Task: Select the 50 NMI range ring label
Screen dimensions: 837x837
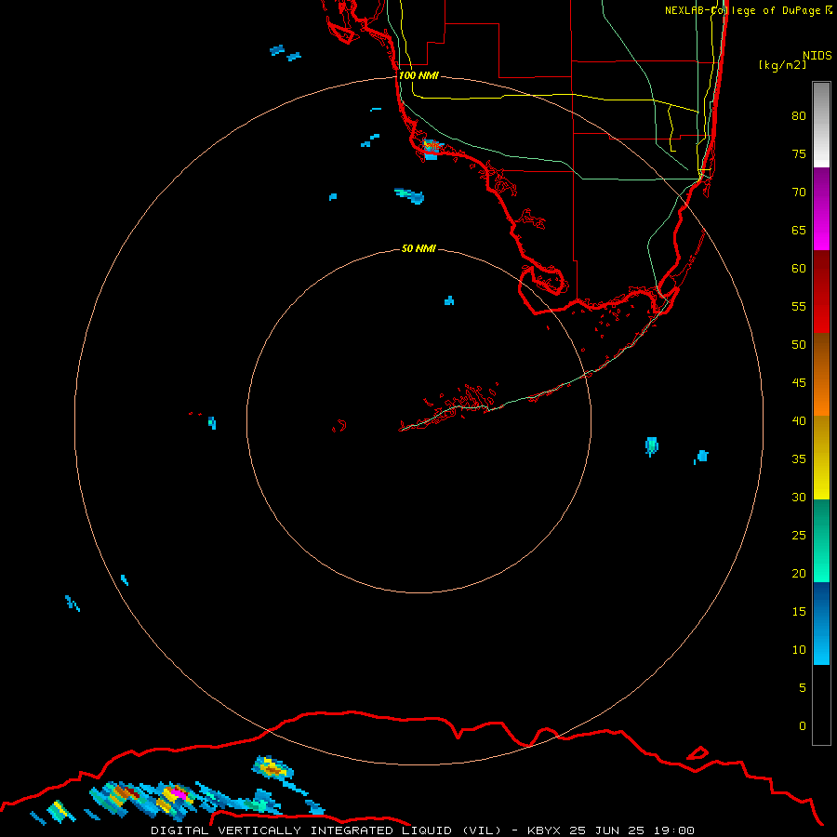Action: 418,248
